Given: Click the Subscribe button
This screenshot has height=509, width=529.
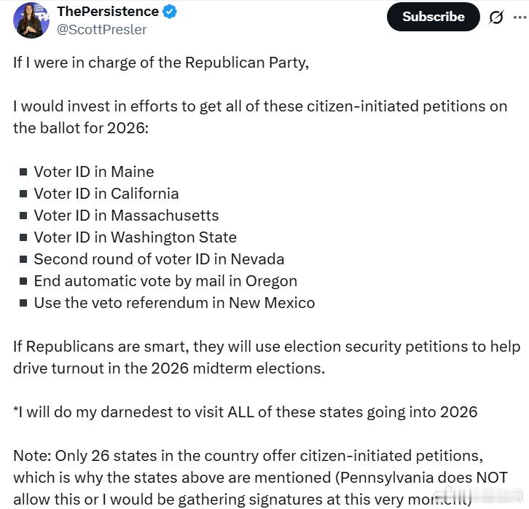Looking at the screenshot, I should point(434,17).
